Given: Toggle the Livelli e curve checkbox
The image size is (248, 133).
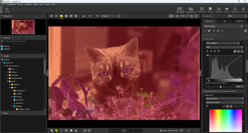Looking at the screenshot, I should 243,43.
